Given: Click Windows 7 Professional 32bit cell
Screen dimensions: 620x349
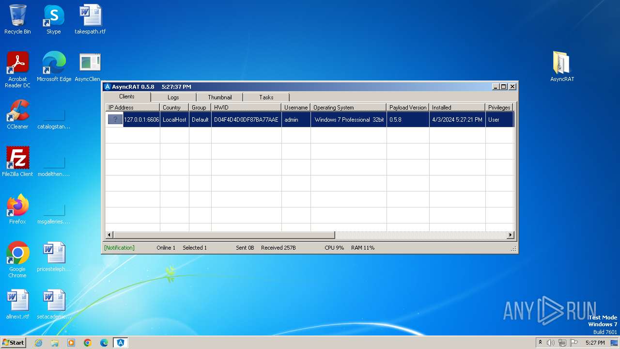Looking at the screenshot, I should coord(349,119).
